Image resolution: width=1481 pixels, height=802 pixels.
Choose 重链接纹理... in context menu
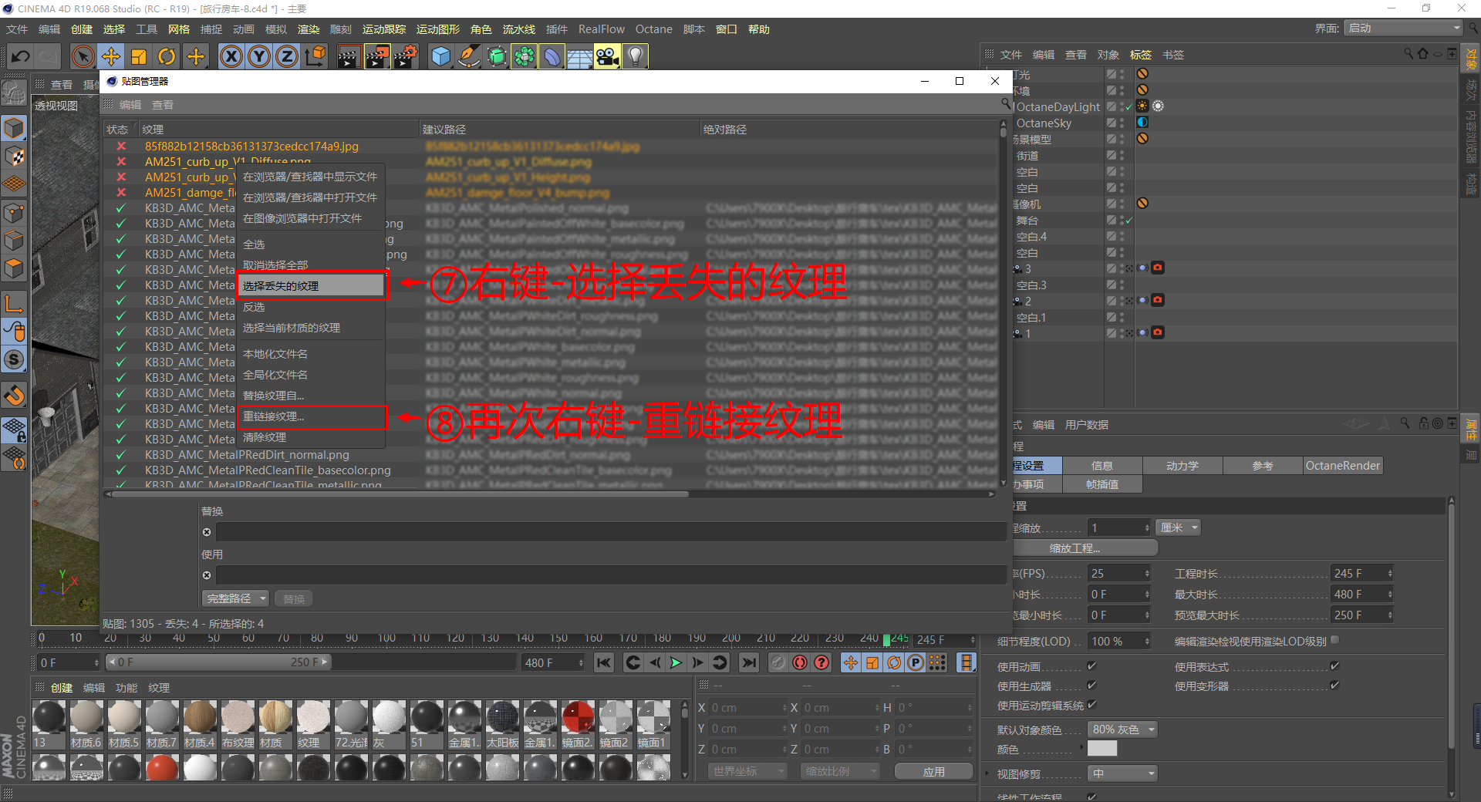(310, 416)
